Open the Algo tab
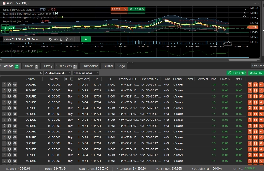This screenshot has width=264, height=171. (x=122, y=66)
